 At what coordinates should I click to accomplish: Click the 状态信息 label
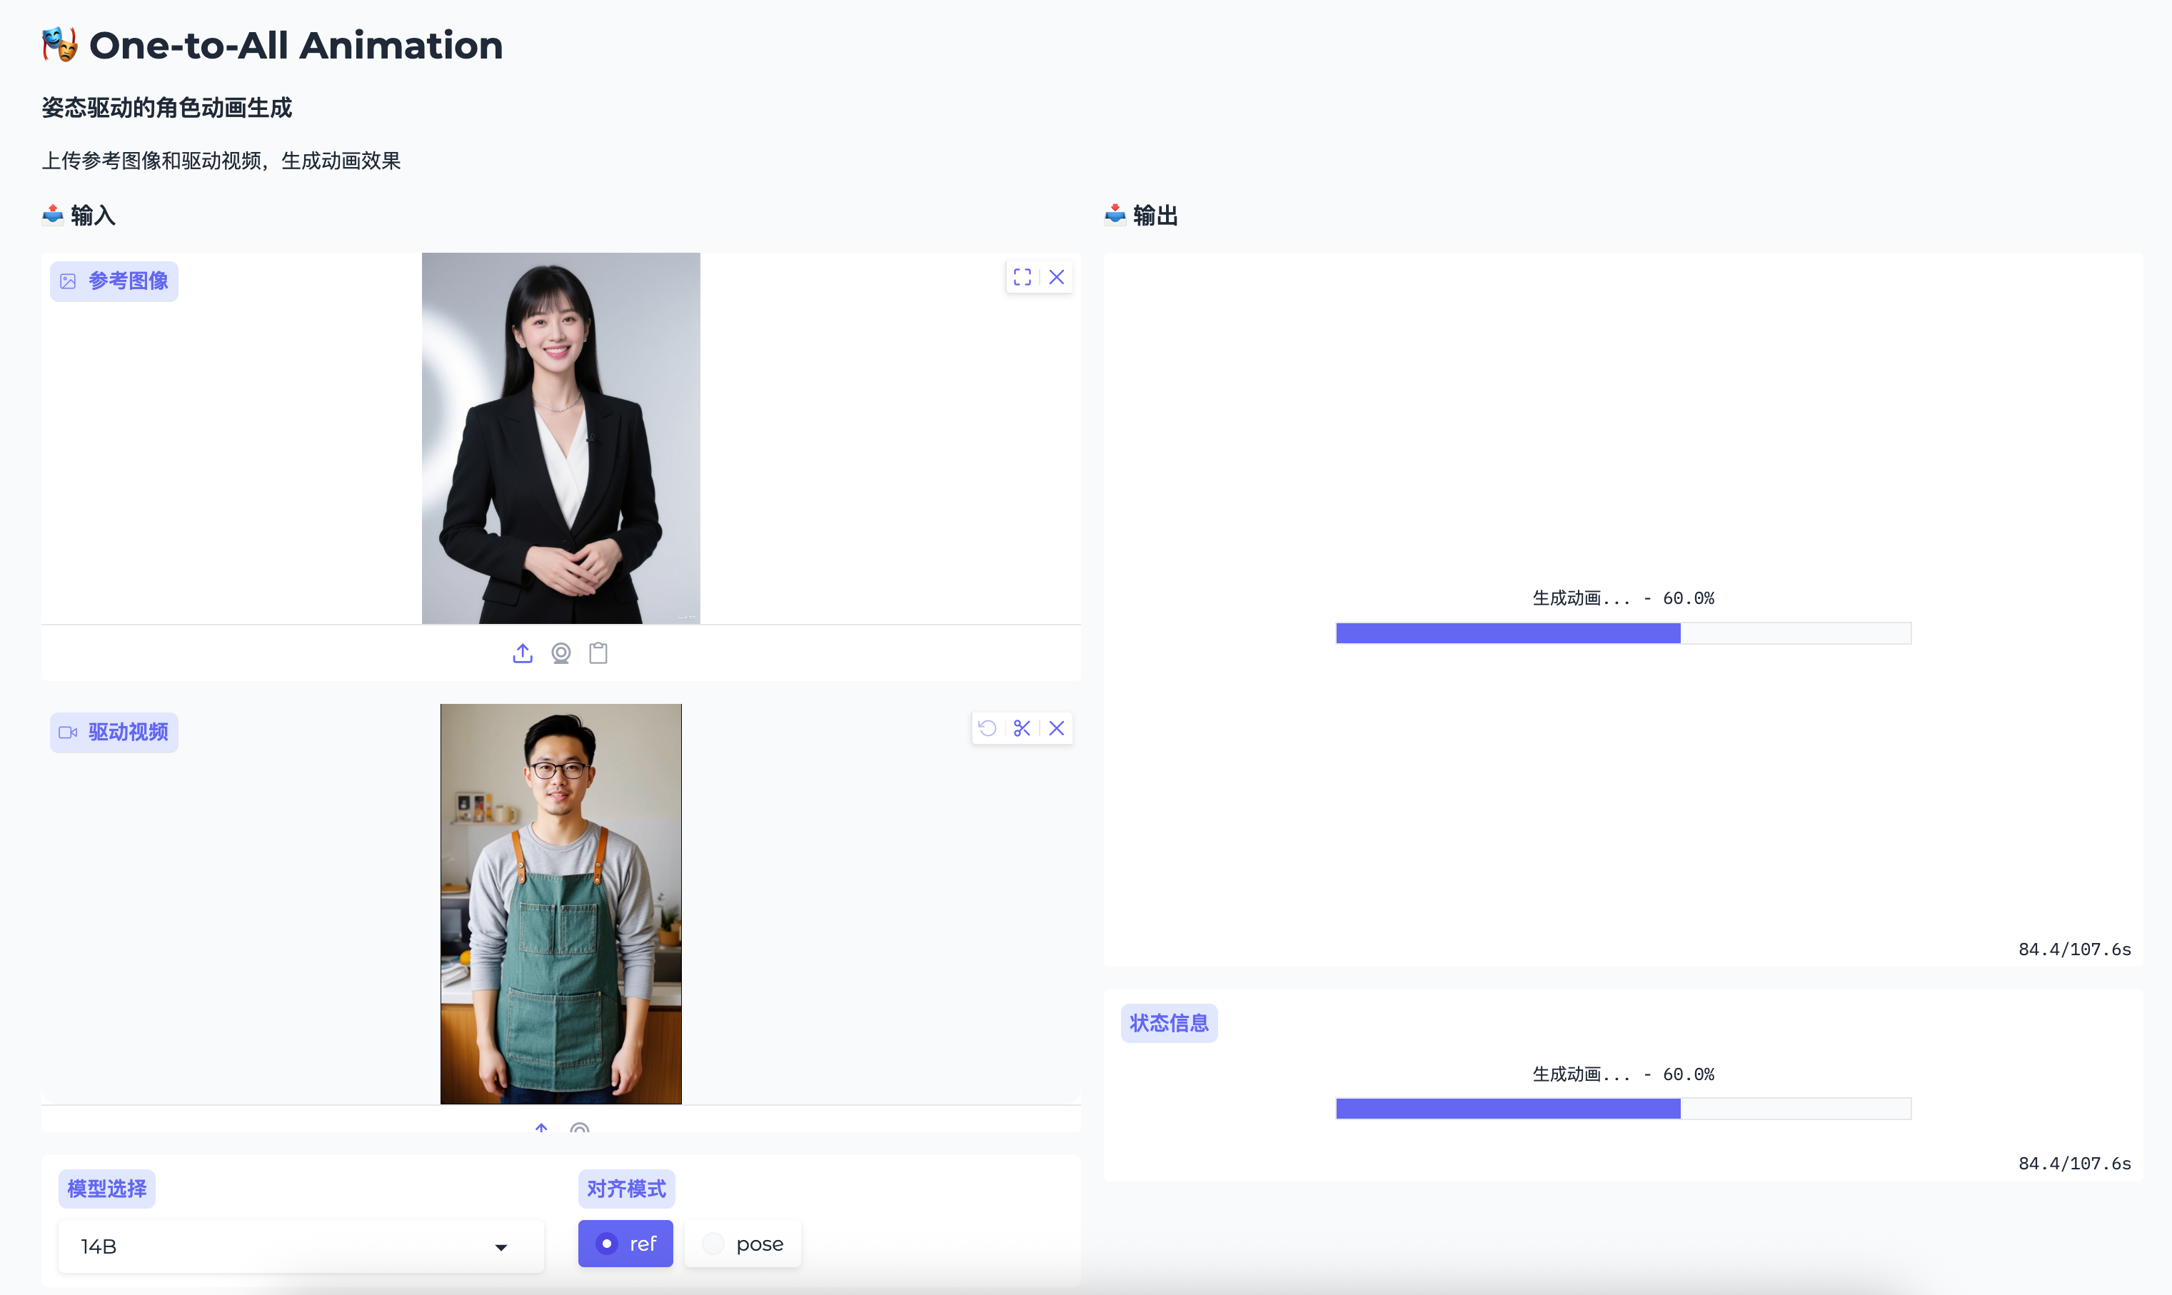click(x=1168, y=1023)
